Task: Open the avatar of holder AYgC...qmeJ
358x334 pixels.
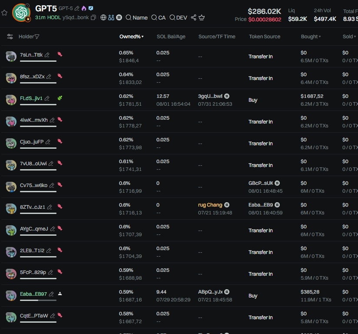Action: [11, 230]
